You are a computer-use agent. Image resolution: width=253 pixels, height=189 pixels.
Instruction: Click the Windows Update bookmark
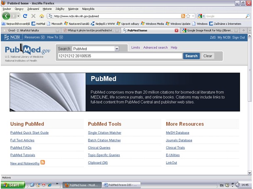coord(178,24)
